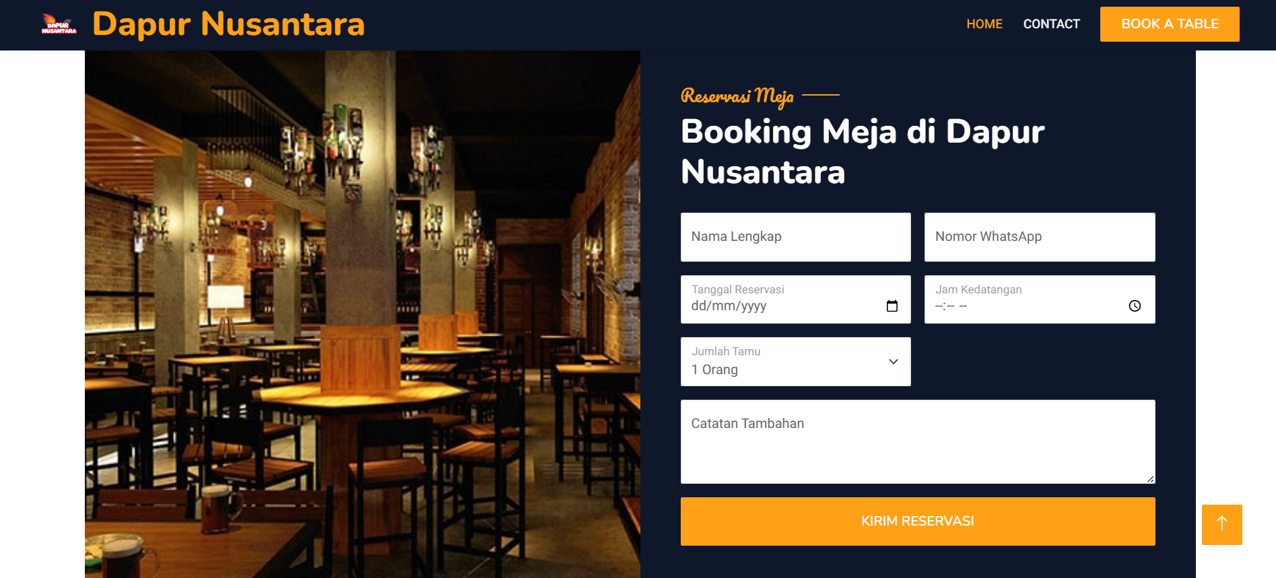
Task: Focus the Nama Lengkap field
Action: [796, 237]
